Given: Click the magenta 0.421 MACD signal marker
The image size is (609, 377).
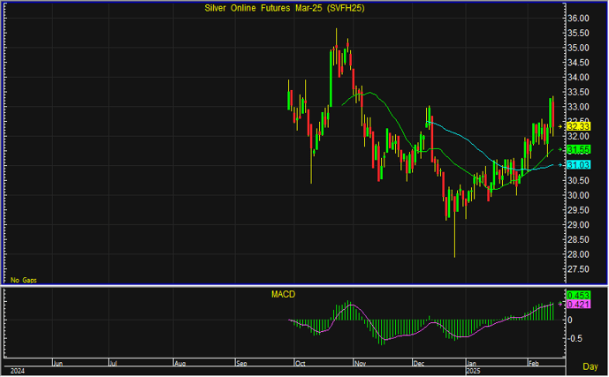Looking at the screenshot, I should coord(579,305).
